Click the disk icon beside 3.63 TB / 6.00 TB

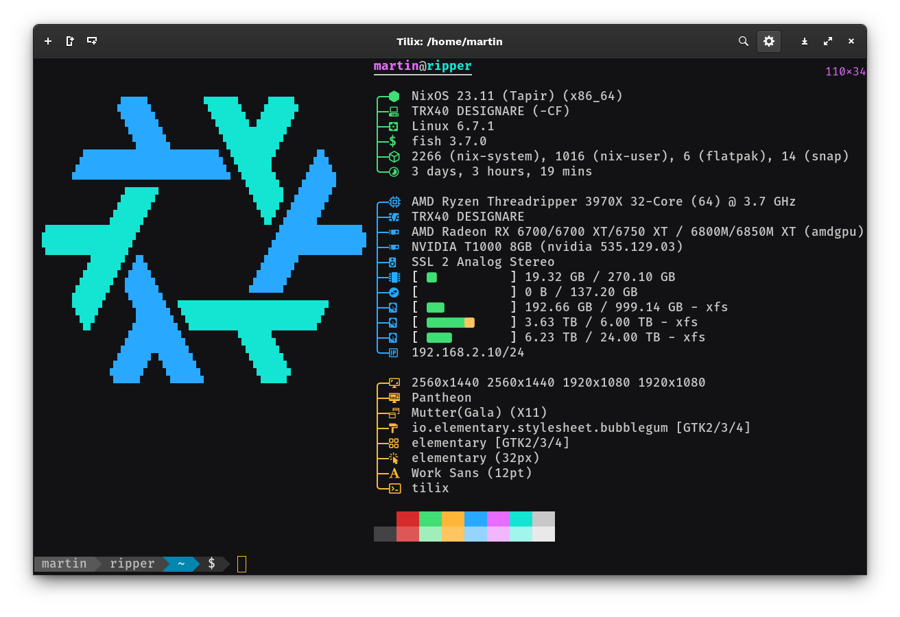click(393, 322)
